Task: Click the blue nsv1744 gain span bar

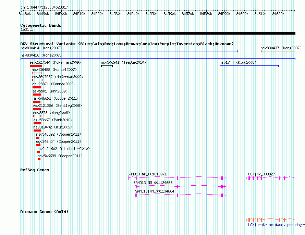Action: [x=249, y=66]
